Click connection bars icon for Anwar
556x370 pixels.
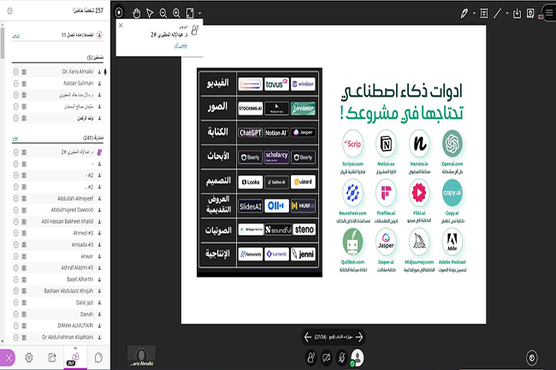(x=24, y=256)
